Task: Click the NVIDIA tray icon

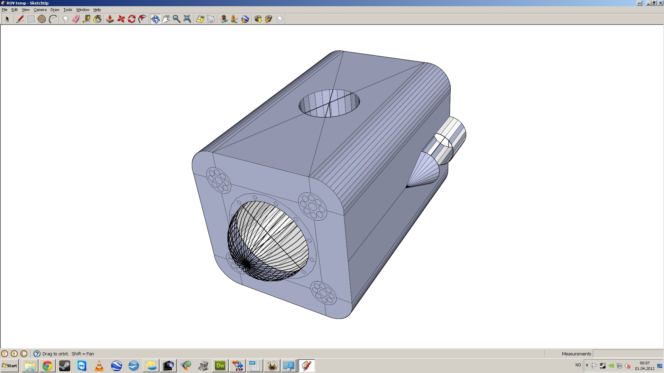Action: (611, 366)
